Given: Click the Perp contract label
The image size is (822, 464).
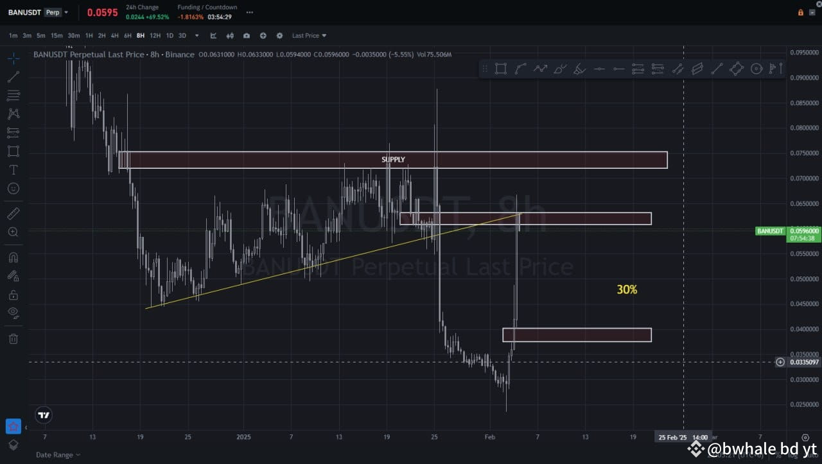Looking at the screenshot, I should click(x=53, y=12).
